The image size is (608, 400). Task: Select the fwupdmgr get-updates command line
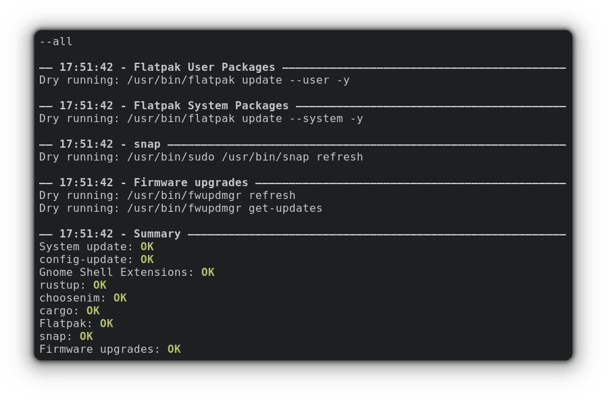tap(180, 208)
